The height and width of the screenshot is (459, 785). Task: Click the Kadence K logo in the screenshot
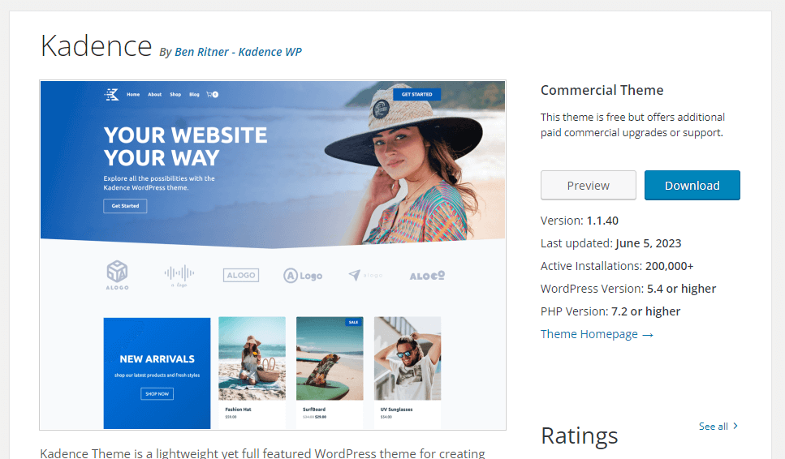pyautogui.click(x=112, y=94)
